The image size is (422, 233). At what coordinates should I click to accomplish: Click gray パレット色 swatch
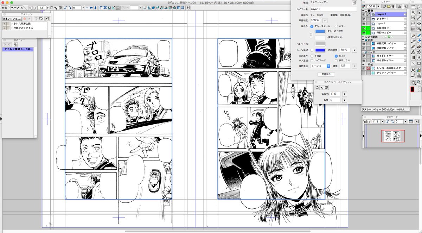tap(320, 44)
